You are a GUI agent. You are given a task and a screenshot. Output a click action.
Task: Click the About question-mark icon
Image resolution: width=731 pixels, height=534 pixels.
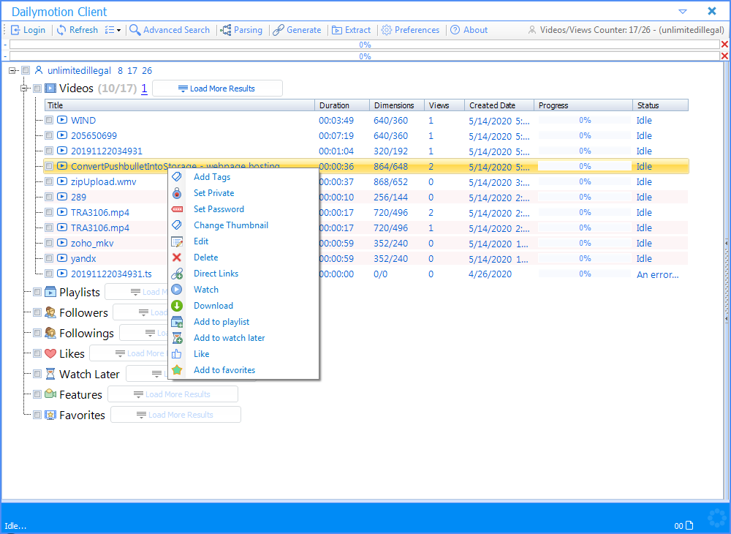(x=455, y=30)
